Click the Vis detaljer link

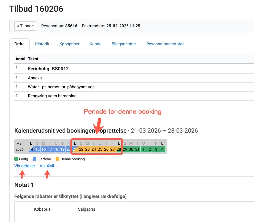[25, 166]
